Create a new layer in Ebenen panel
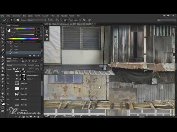Screen dimensions: 177x132 (x=35, y=117)
